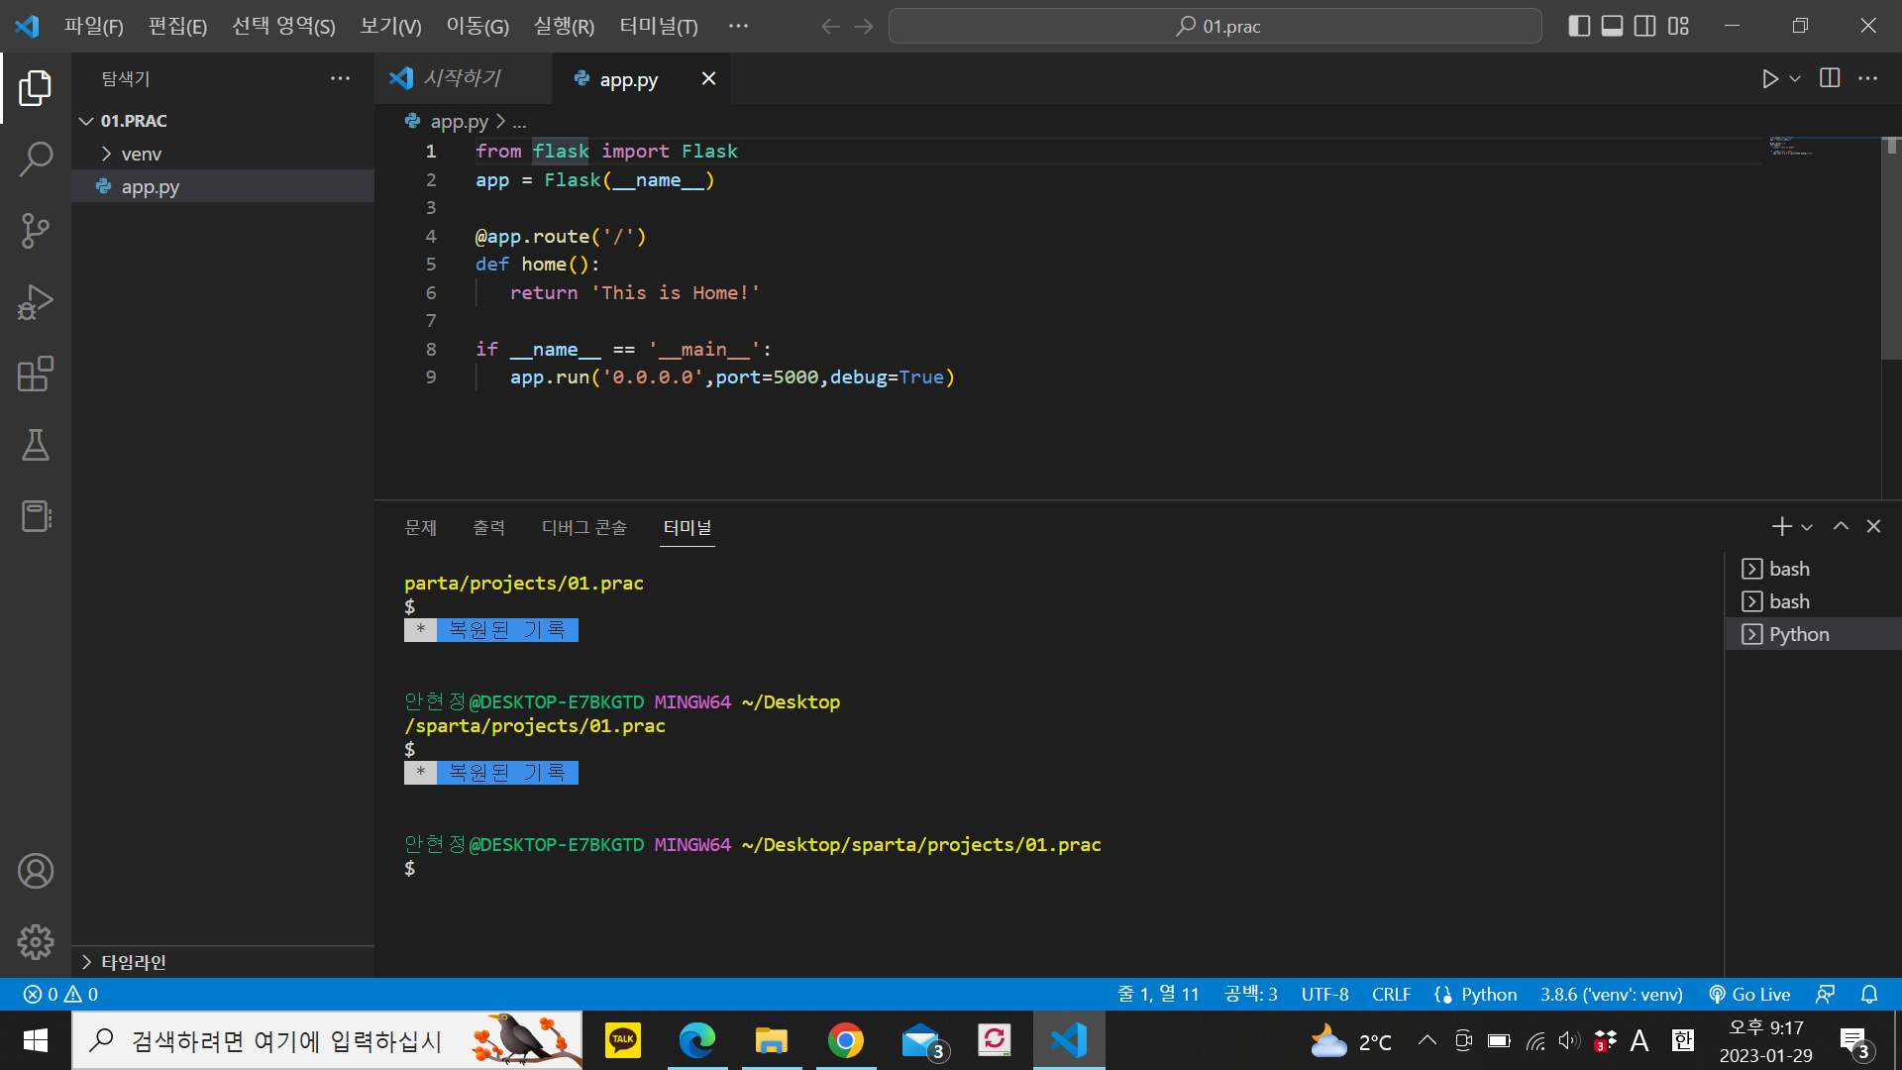Select Python interpreter 3.8.6 venv
The image size is (1902, 1070).
coord(1611,994)
